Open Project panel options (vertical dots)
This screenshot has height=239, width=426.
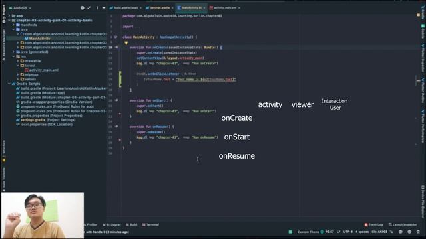coord(97,8)
